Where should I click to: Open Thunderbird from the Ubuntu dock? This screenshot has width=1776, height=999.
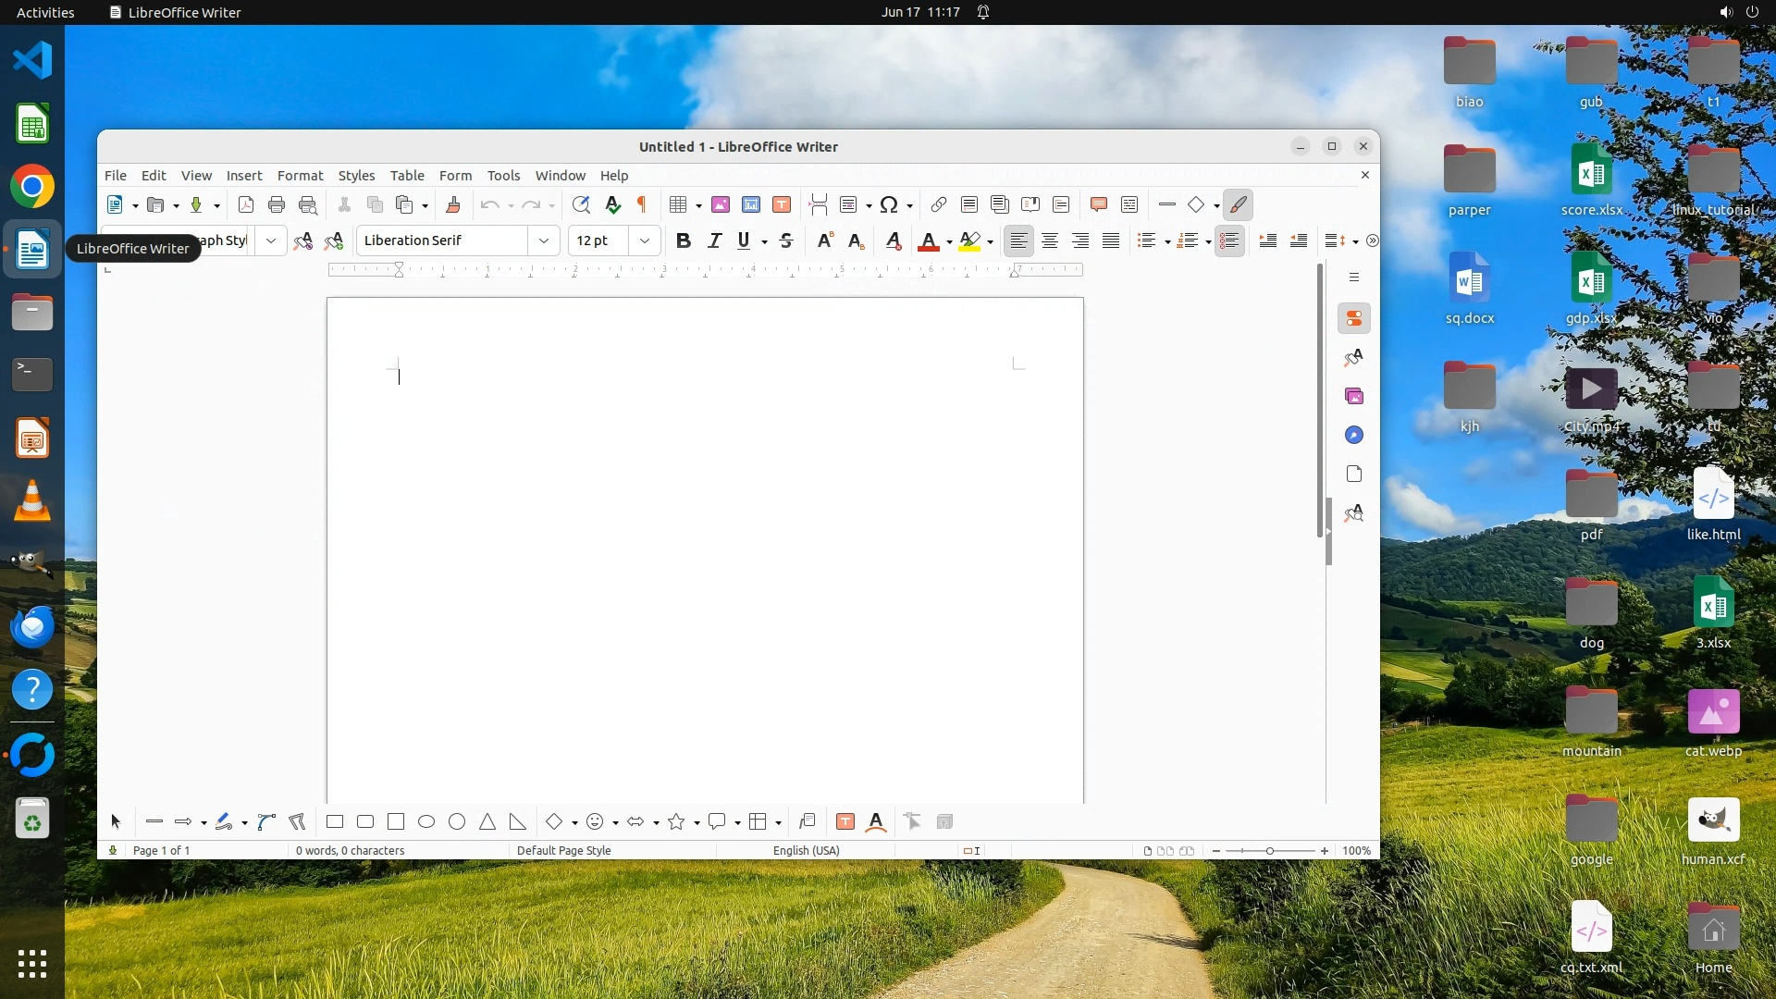pos(32,628)
